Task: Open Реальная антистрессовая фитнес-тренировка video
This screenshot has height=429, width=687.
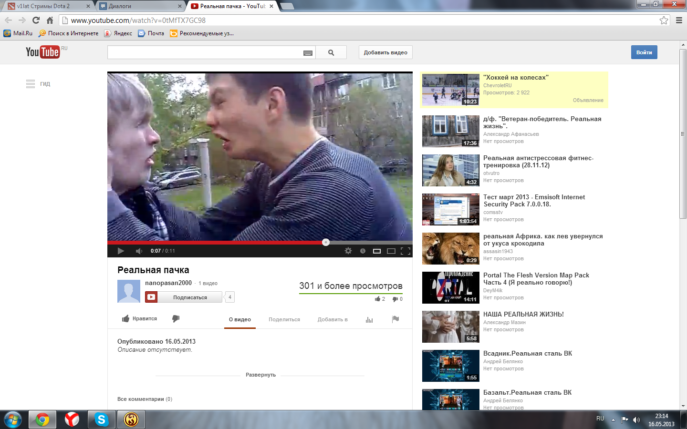Action: click(538, 162)
